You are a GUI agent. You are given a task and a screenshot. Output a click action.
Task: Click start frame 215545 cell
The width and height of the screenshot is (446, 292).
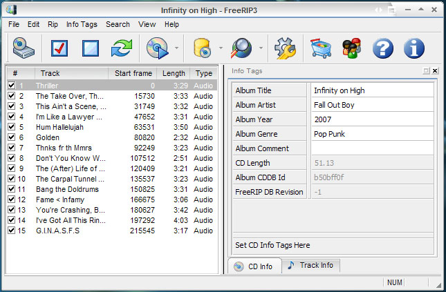pyautogui.click(x=142, y=231)
